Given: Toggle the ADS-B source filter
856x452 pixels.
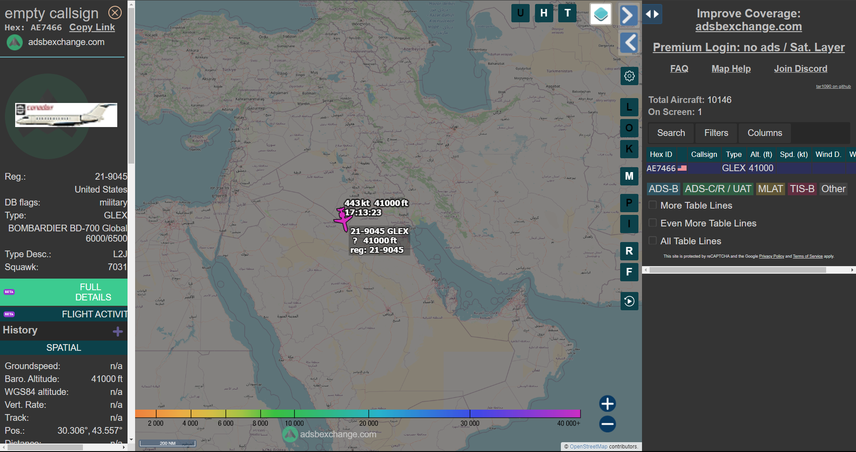Looking at the screenshot, I should click(x=663, y=189).
